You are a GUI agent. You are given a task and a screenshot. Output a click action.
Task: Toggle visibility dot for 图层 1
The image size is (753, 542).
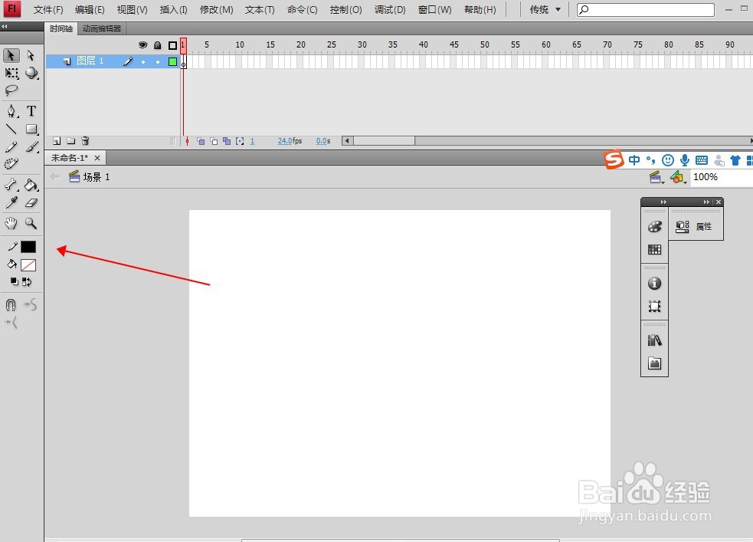(143, 61)
